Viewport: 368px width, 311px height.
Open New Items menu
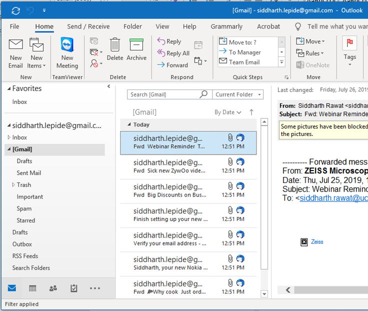36,53
